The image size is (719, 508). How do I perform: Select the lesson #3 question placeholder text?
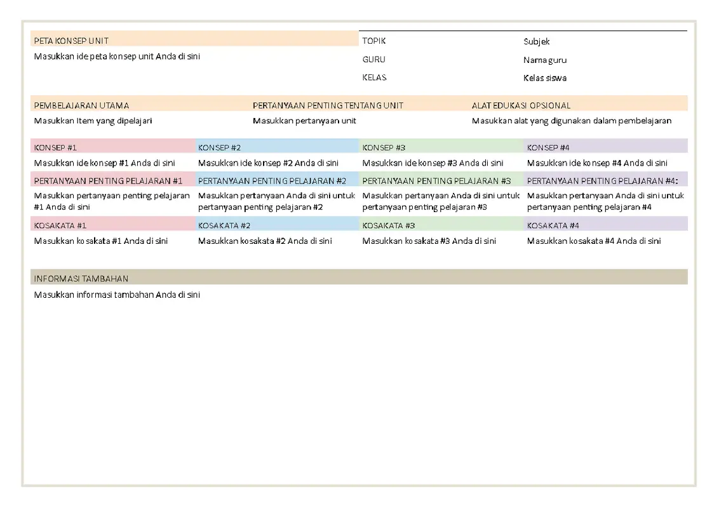pyautogui.click(x=441, y=201)
